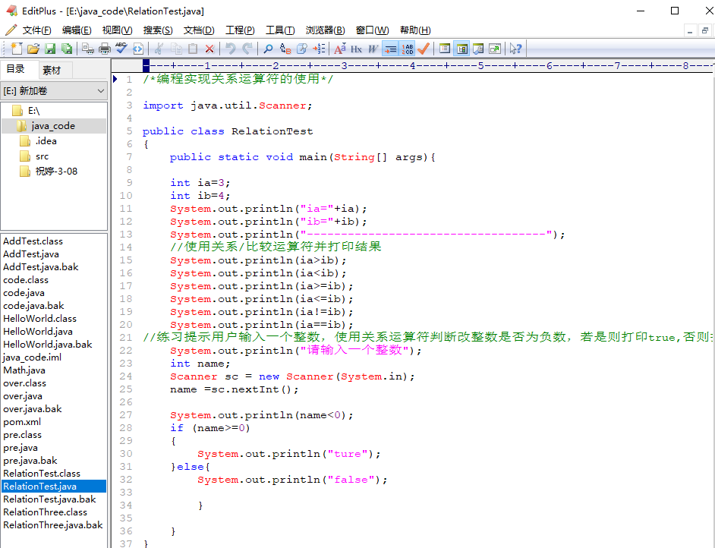The width and height of the screenshot is (715, 548).
Task: Open the [E:] 新加卷 drive dropdown
Action: 54,91
